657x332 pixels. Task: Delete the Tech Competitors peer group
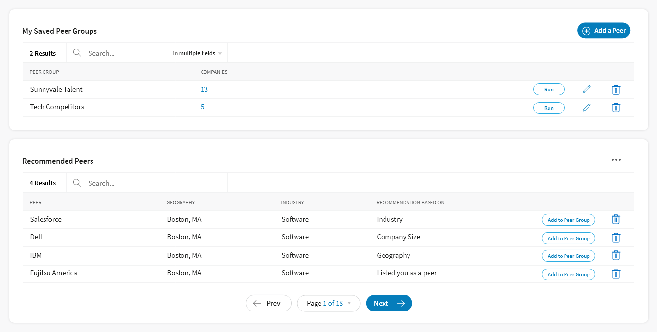tap(616, 107)
